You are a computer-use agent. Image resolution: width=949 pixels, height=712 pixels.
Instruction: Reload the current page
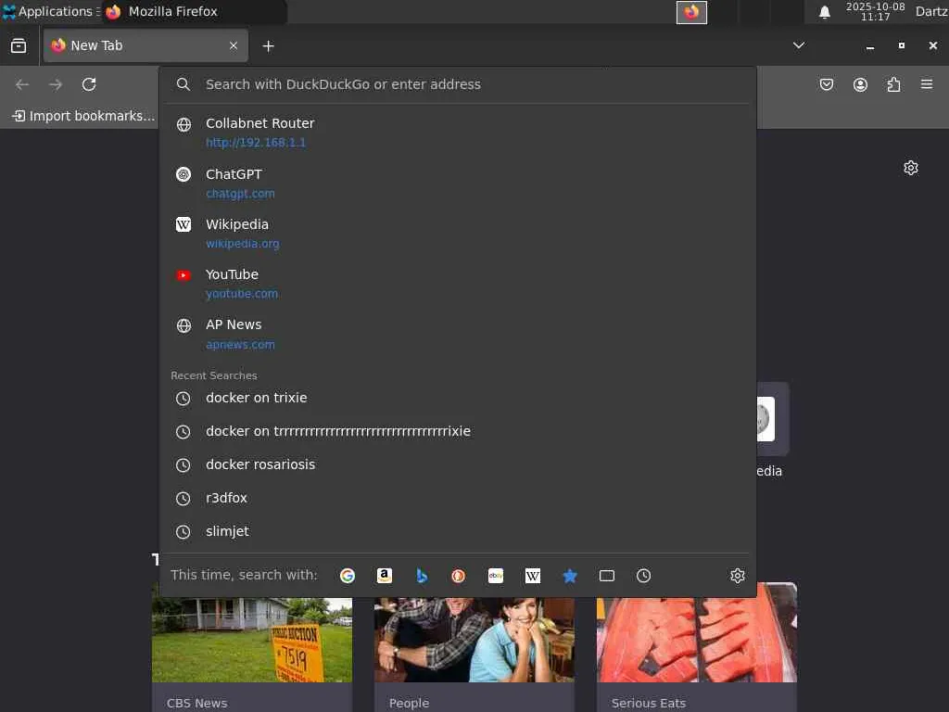click(89, 84)
